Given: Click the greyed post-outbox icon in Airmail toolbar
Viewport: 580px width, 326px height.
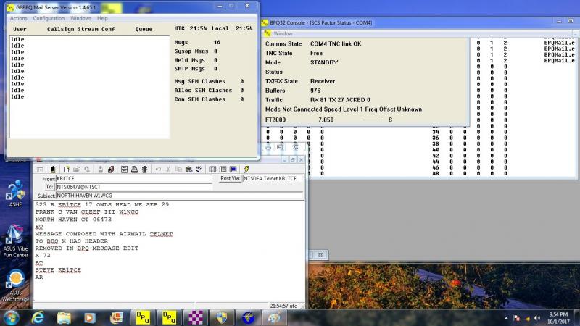Looking at the screenshot, I should pos(100,170).
